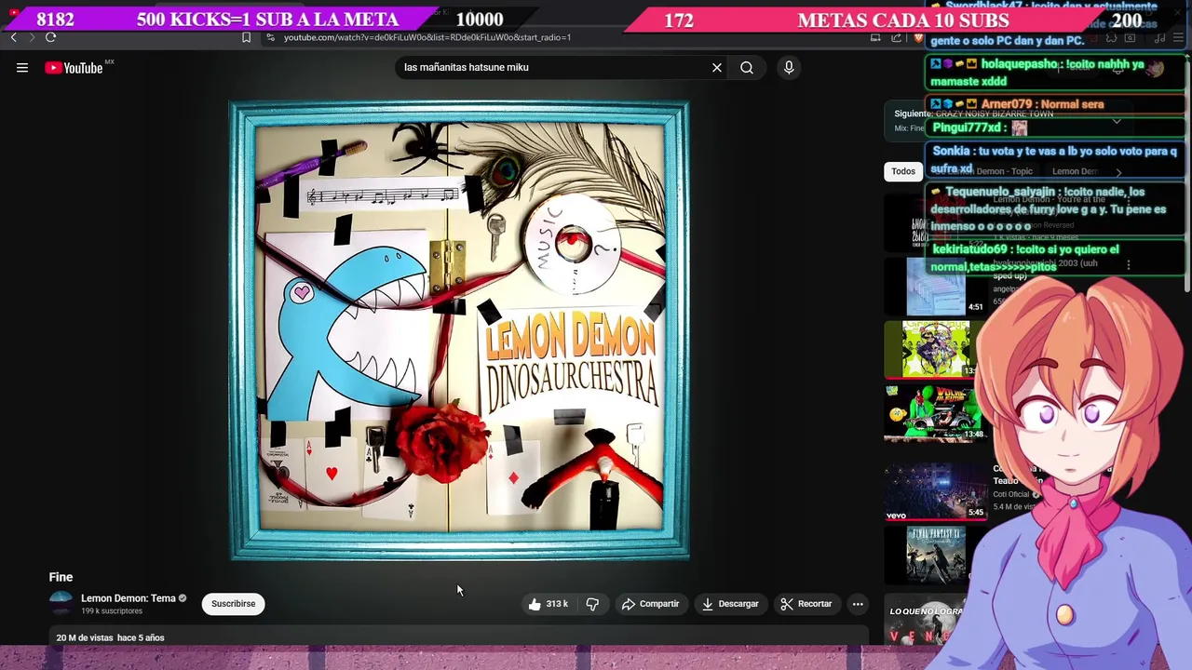Go to the YouTube home logo
Viewport: 1192px width, 670px height.
pyautogui.click(x=74, y=67)
